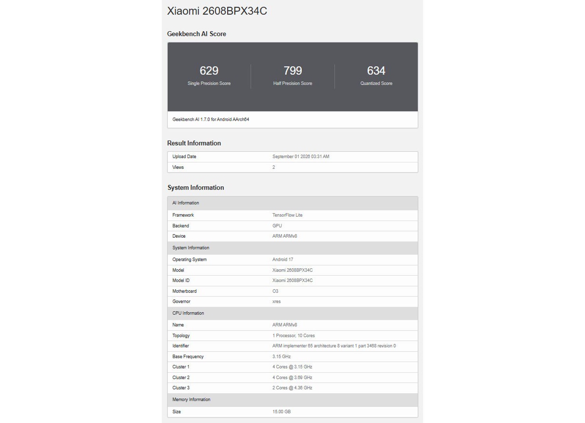Select the Geekbench AI Score heading
The height and width of the screenshot is (423, 585).
point(196,34)
